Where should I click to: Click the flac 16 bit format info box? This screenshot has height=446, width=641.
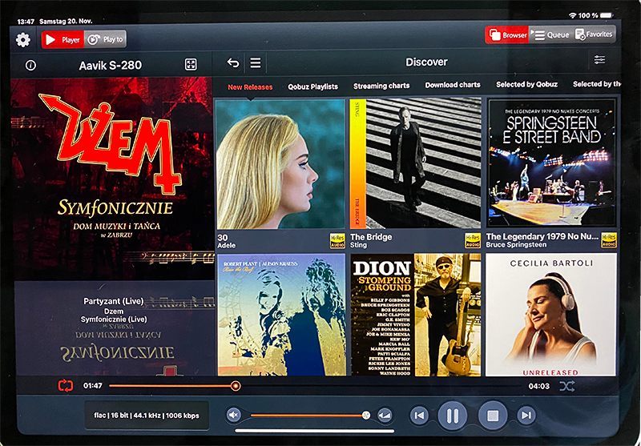[147, 416]
